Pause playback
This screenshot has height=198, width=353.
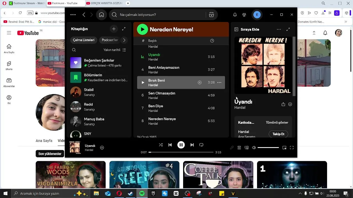click(181, 145)
